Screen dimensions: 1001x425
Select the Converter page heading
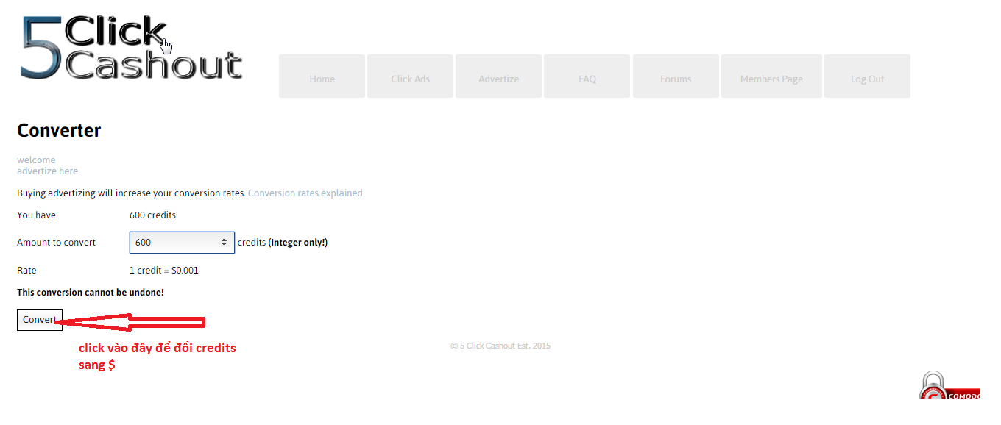(59, 131)
